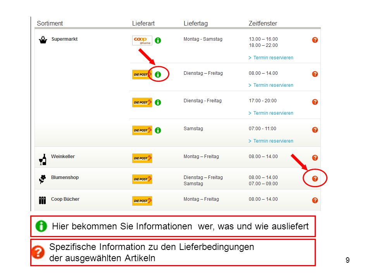Click the Sortiment column header
The width and height of the screenshot is (372, 279).
[50, 23]
